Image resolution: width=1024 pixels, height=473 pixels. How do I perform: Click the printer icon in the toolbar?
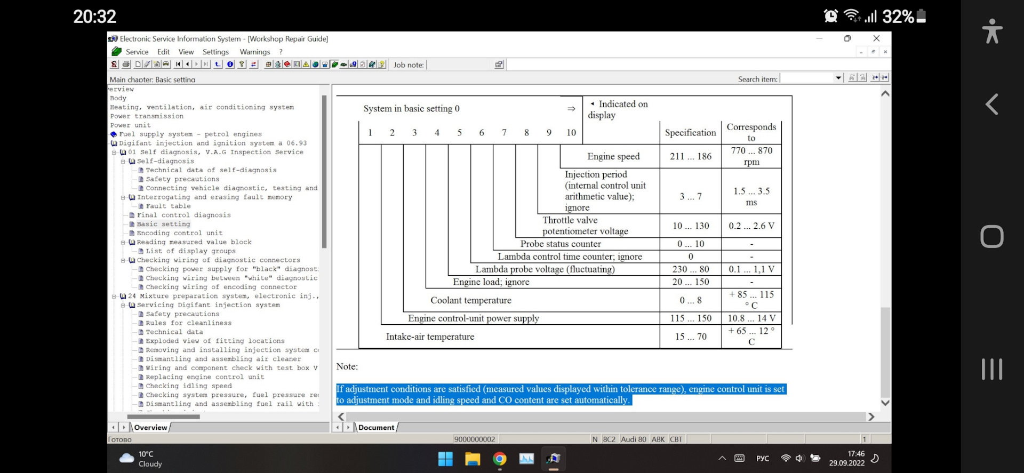(126, 65)
